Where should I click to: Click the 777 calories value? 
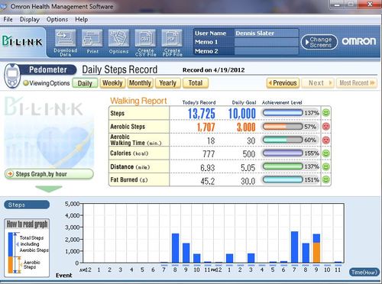click(x=209, y=153)
